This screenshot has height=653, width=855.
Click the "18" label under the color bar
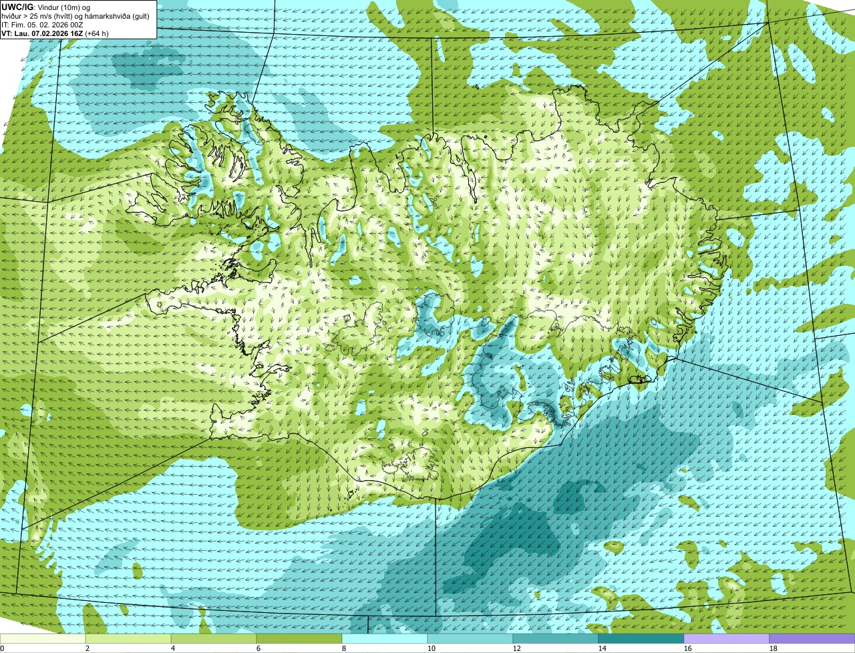coord(773,648)
